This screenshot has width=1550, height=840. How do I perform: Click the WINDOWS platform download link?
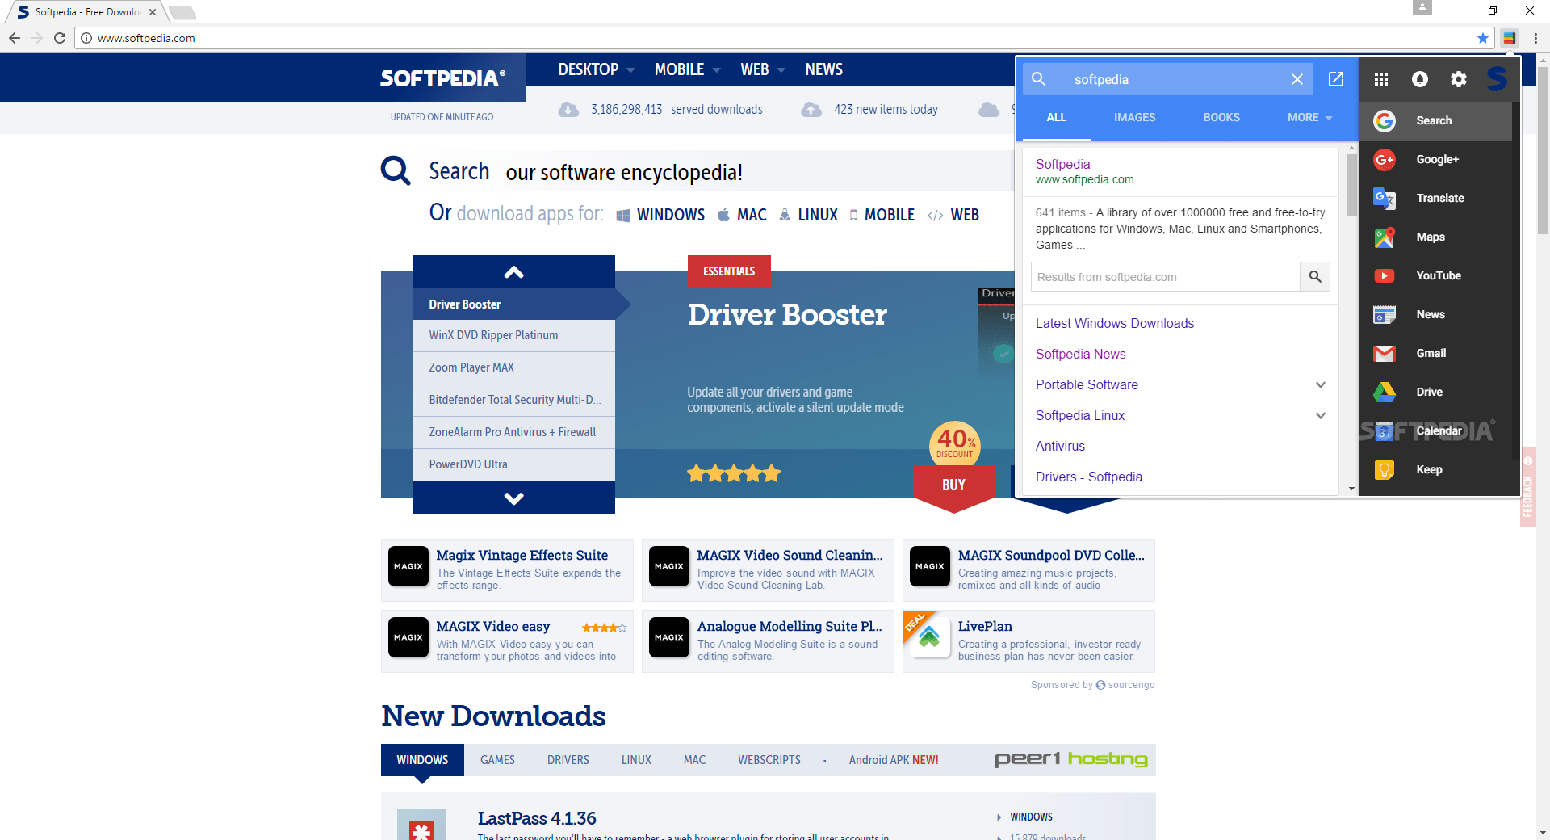[660, 215]
